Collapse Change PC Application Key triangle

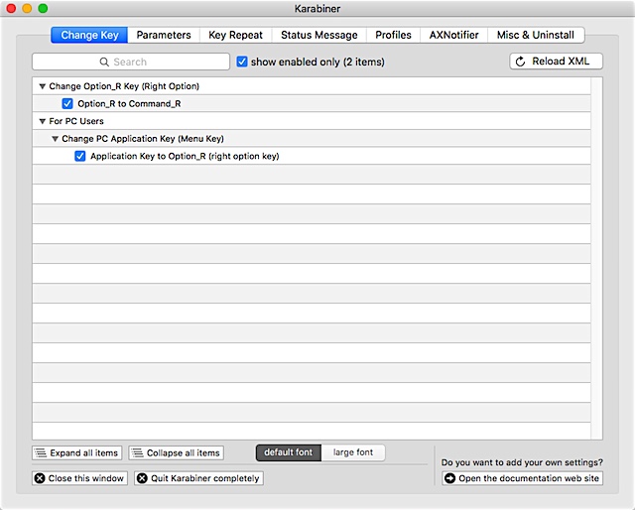point(56,139)
